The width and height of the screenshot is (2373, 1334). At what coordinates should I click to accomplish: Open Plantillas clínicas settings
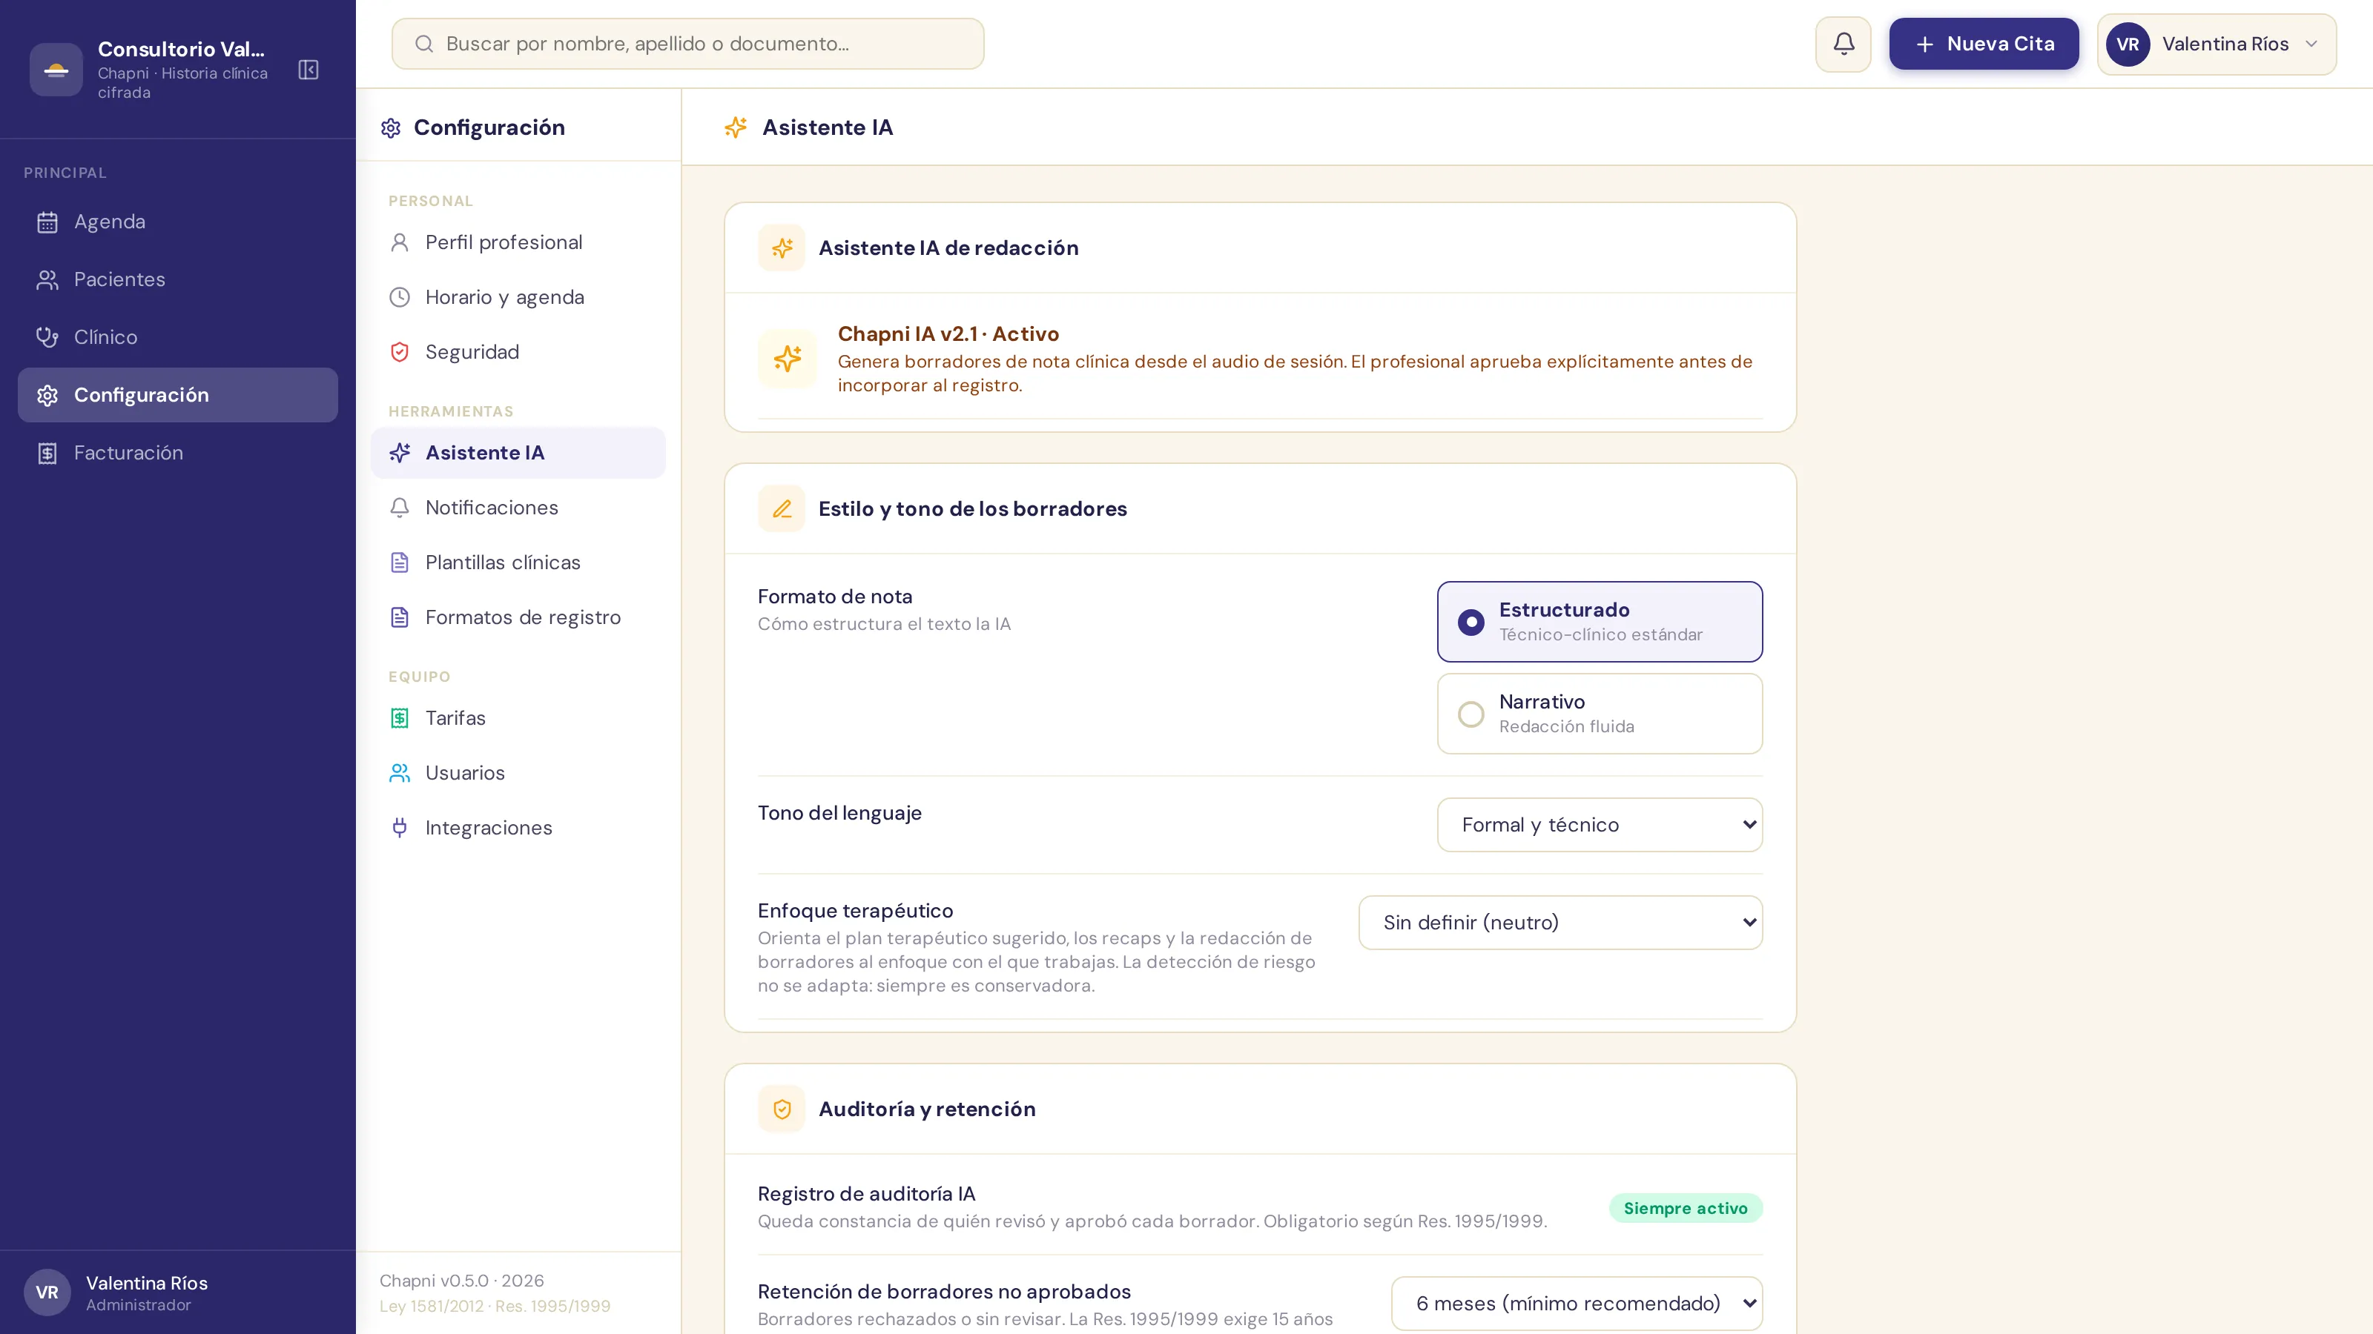point(518,563)
